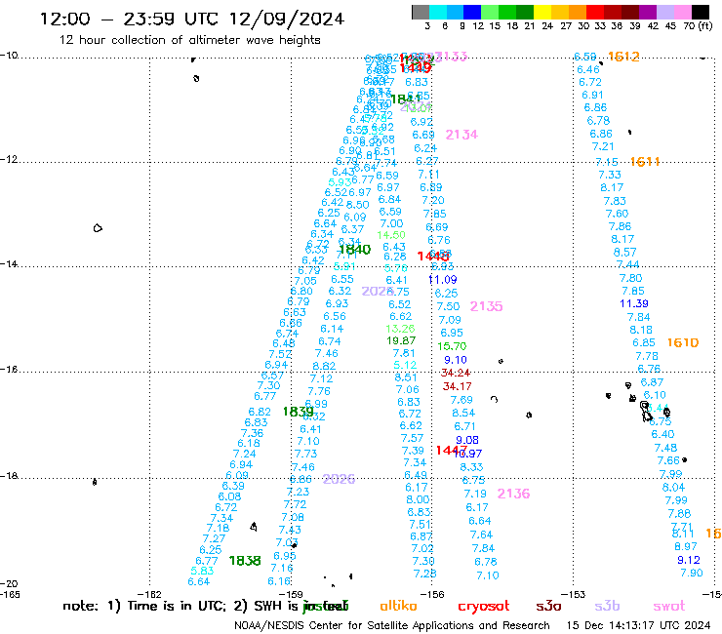
Task: Select the blue value '11.39'
Action: point(634,303)
